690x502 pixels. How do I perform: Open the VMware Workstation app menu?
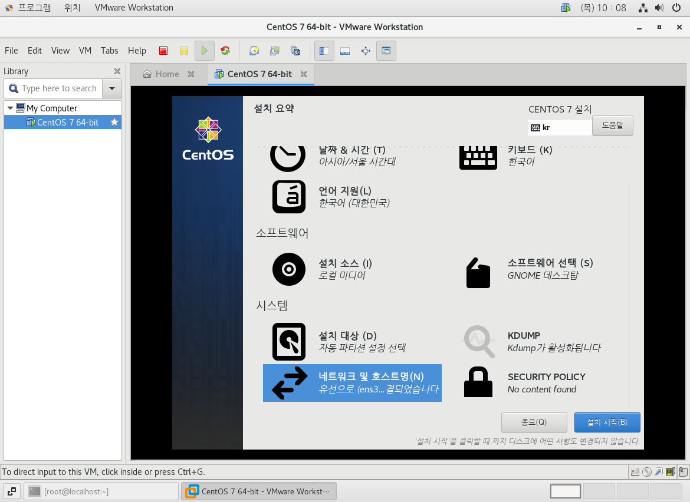point(134,8)
